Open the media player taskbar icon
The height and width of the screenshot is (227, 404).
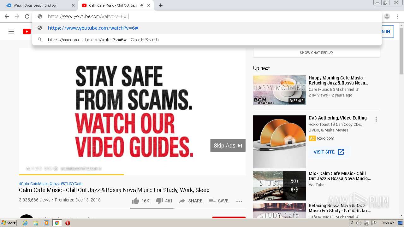[46, 223]
